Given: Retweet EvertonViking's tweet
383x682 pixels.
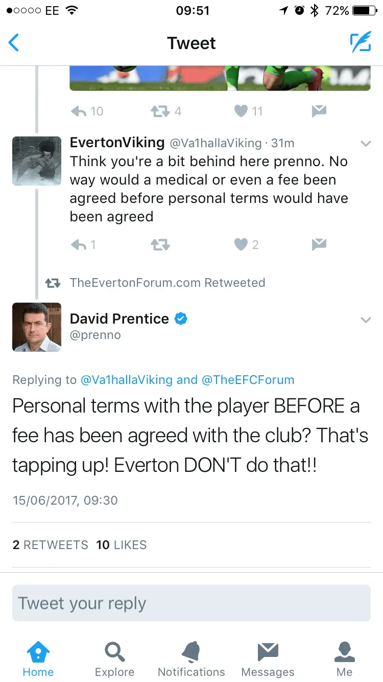Looking at the screenshot, I should (160, 245).
